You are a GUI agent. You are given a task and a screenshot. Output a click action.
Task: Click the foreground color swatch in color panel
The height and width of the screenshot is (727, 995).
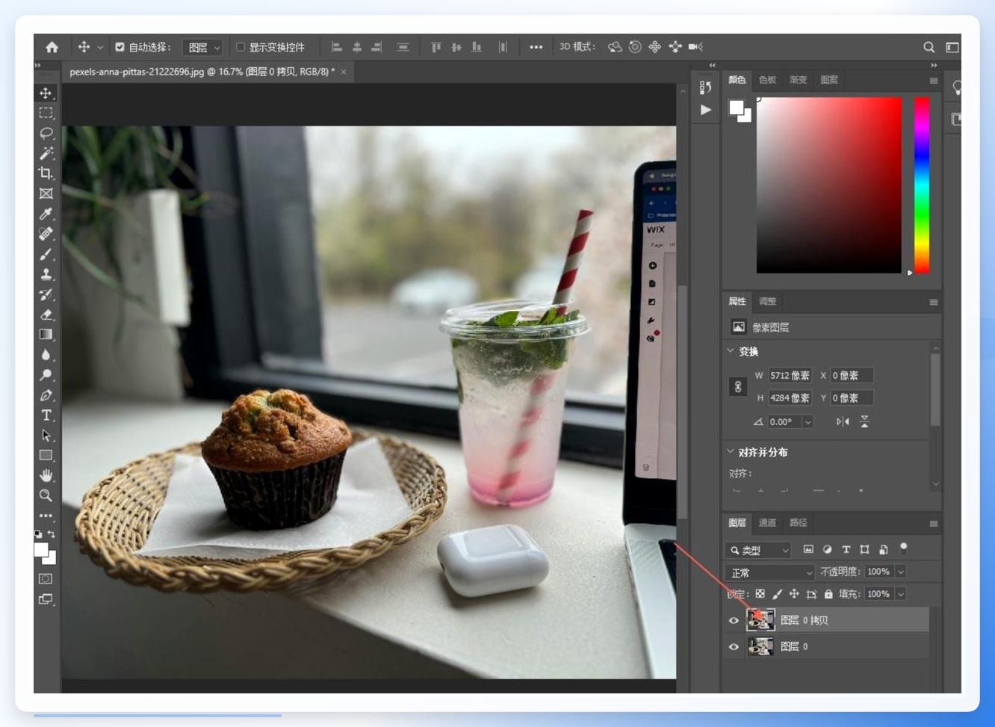coord(737,108)
